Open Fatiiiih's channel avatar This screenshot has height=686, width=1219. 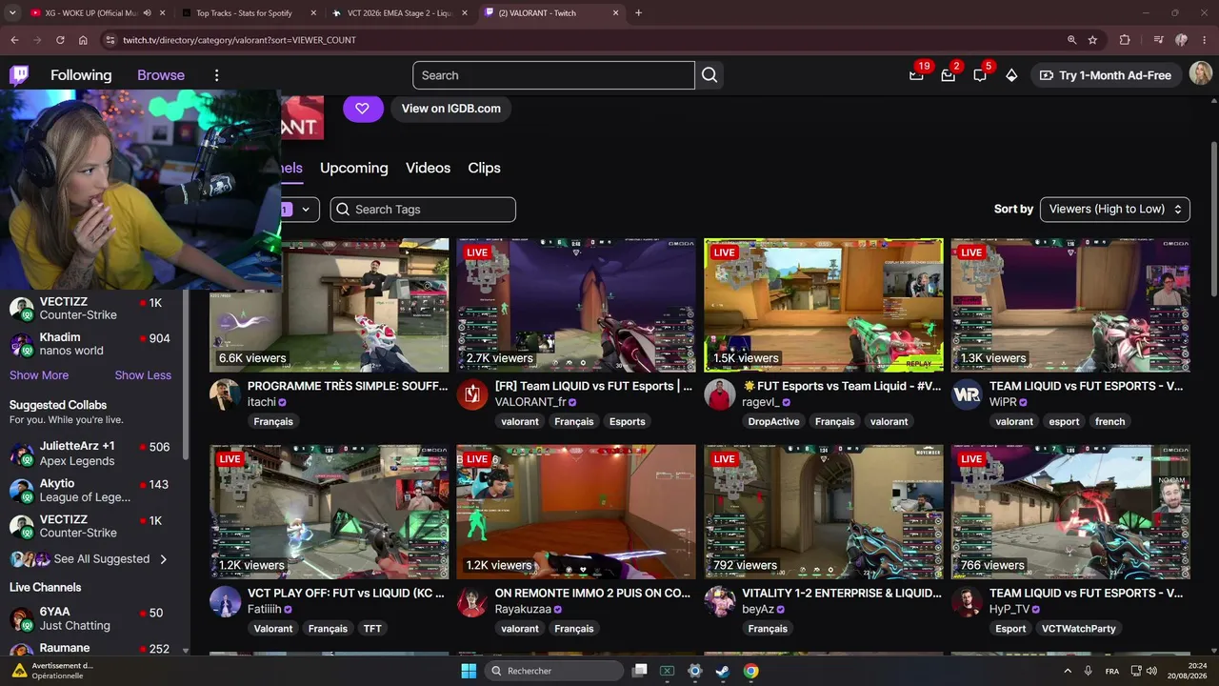point(225,601)
